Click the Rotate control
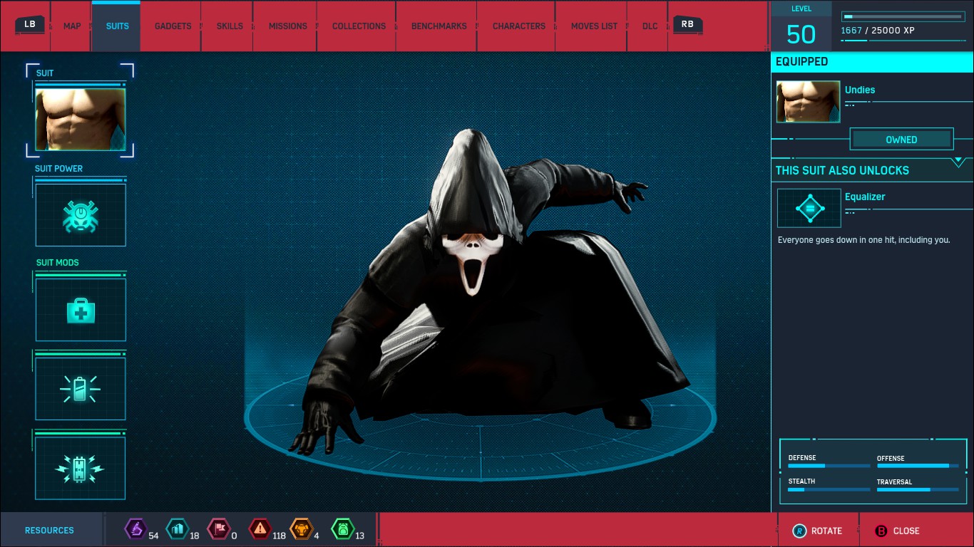Image resolution: width=974 pixels, height=547 pixels. pos(817,531)
